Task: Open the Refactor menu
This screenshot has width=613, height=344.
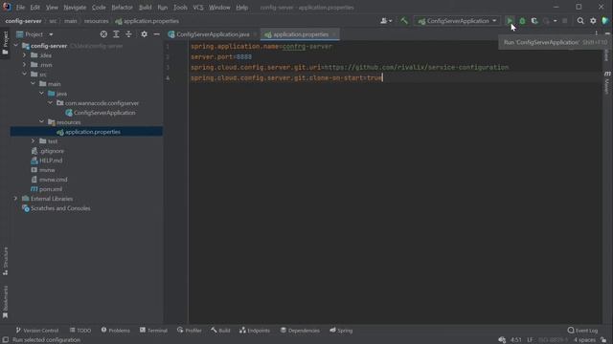Action: [x=122, y=7]
